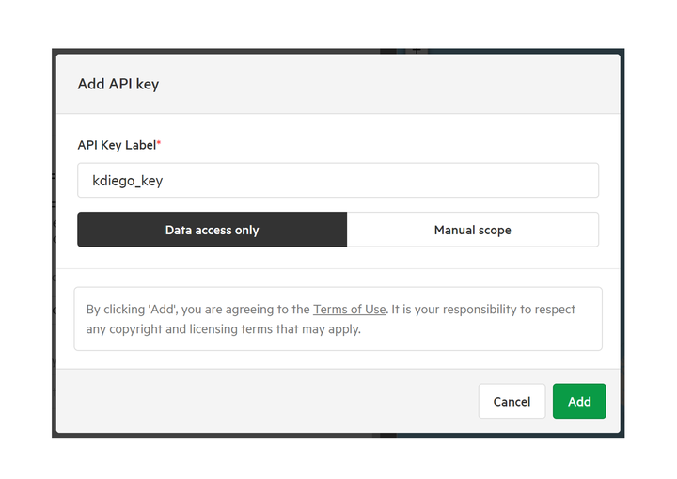Switch to Manual scope option

[473, 230]
